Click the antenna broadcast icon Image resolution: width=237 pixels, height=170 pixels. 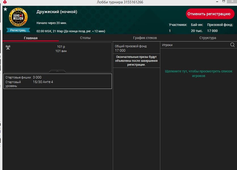click(x=8, y=47)
